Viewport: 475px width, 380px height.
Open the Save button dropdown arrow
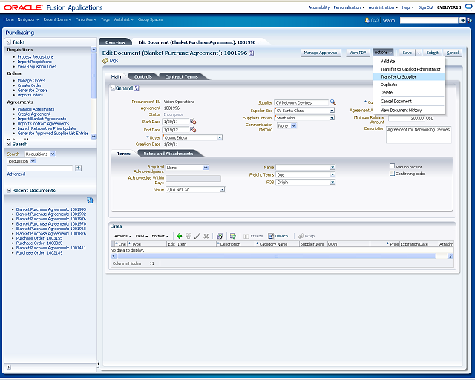(419, 53)
